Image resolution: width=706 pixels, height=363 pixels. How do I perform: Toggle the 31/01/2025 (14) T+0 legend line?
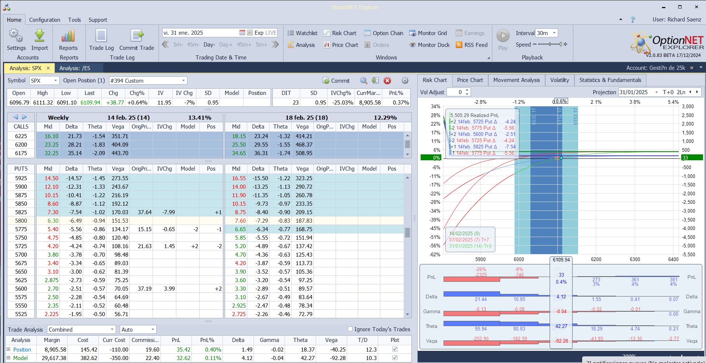(x=470, y=246)
